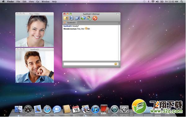Open the Window menu
This screenshot has height=117, width=186.
click(46, 2)
